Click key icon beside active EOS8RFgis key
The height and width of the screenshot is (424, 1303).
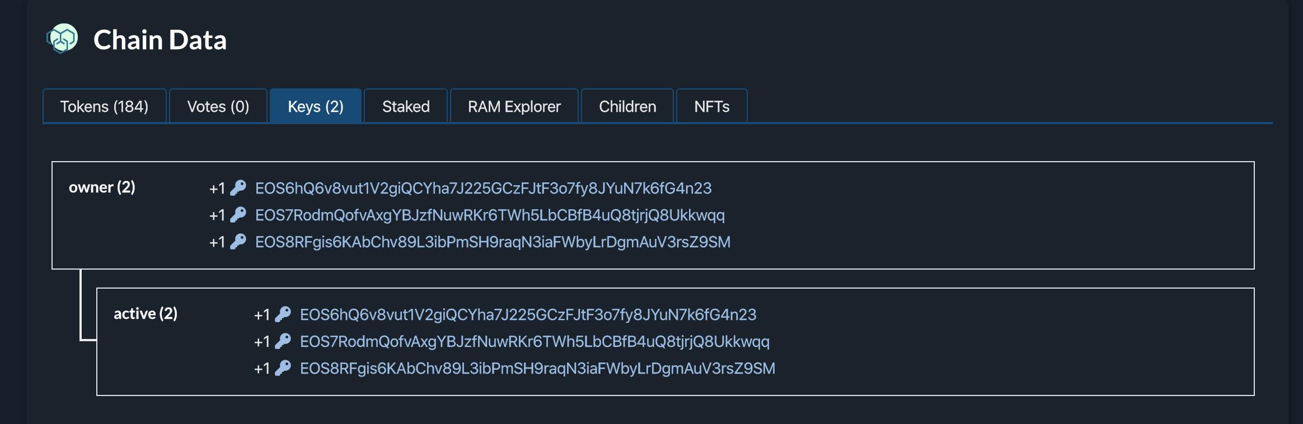click(x=283, y=368)
